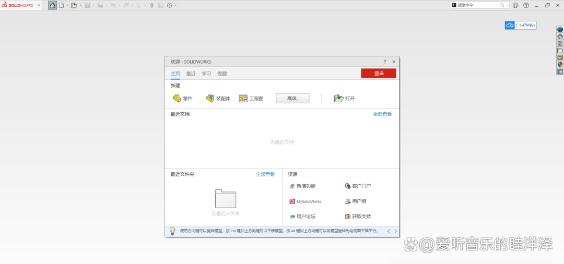Click 全部查看 next to 最近文档
The height and width of the screenshot is (264, 564).
click(382, 114)
